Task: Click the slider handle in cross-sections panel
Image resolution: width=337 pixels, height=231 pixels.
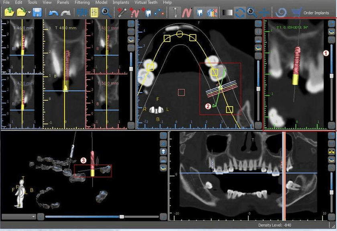Action: (131, 69)
